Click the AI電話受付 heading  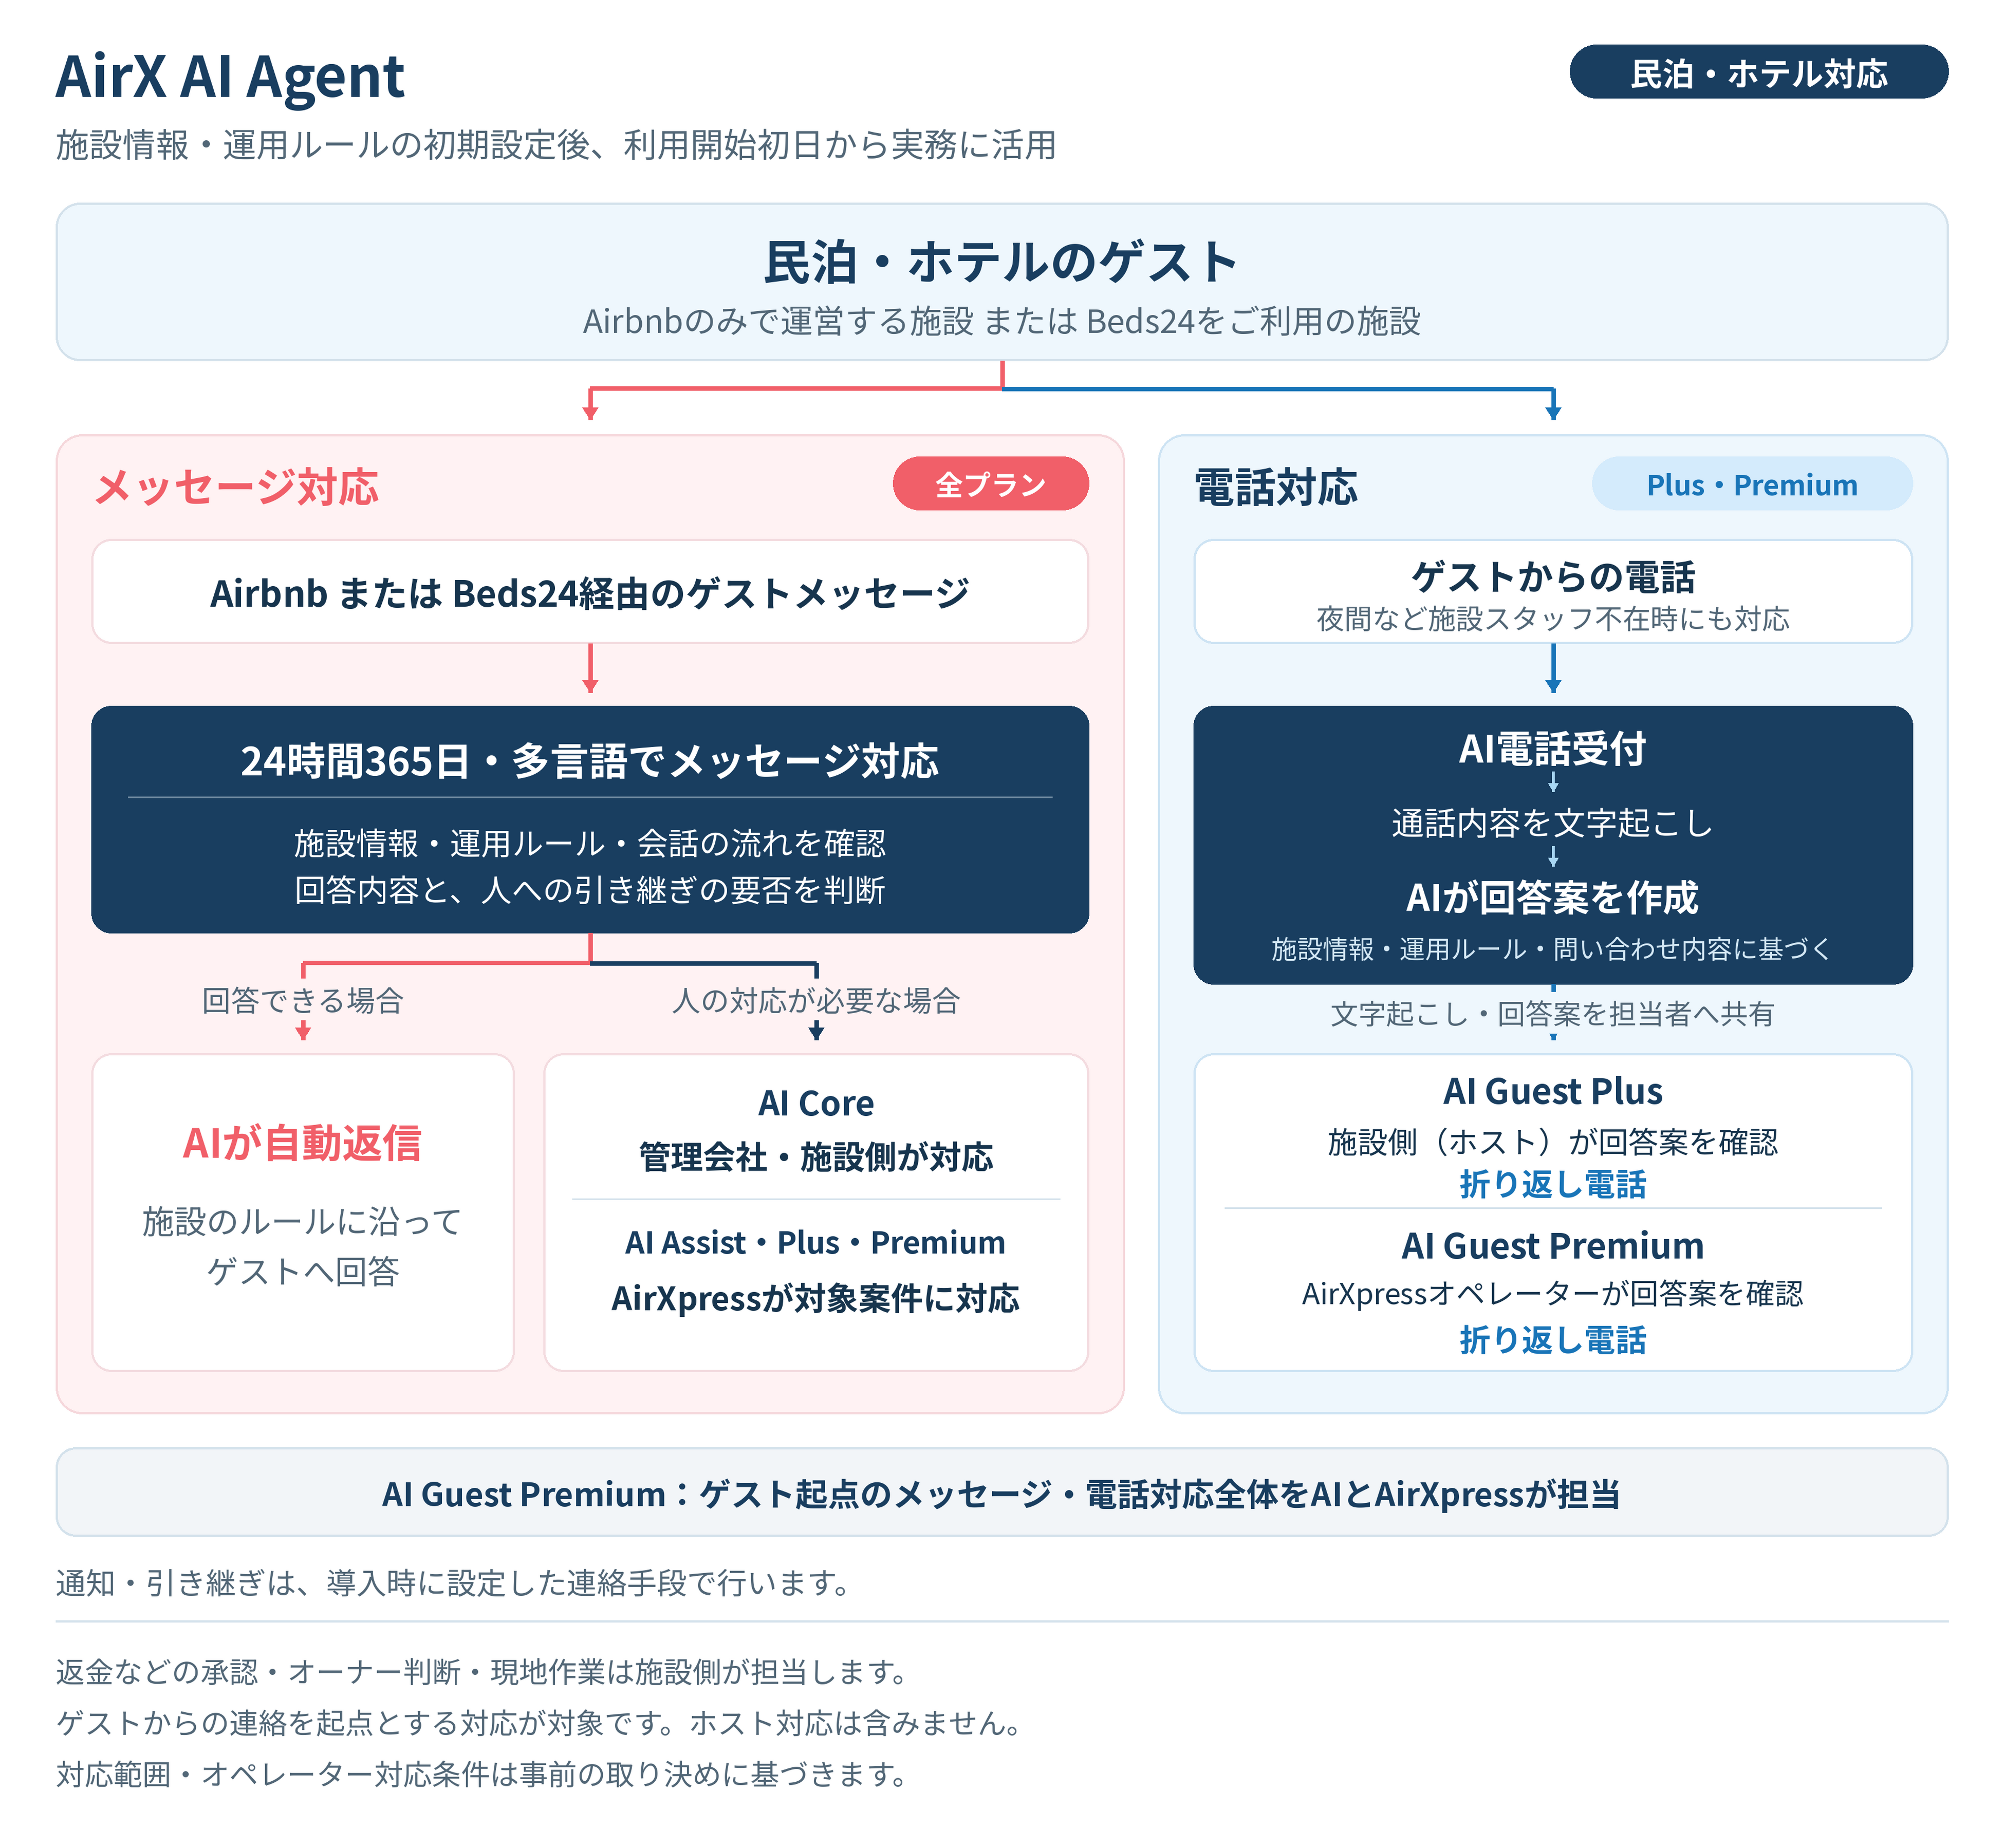pos(1552,748)
